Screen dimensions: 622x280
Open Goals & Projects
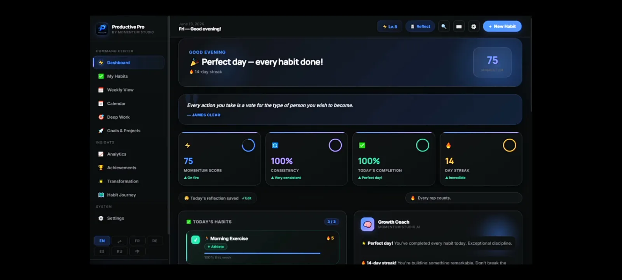pos(129,131)
